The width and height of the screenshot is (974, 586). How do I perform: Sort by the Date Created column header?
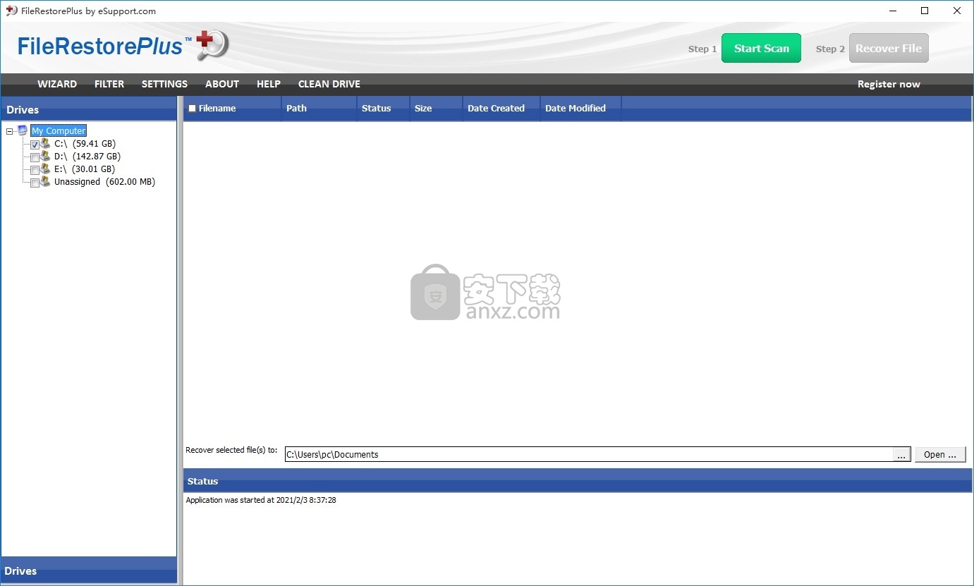coord(501,109)
